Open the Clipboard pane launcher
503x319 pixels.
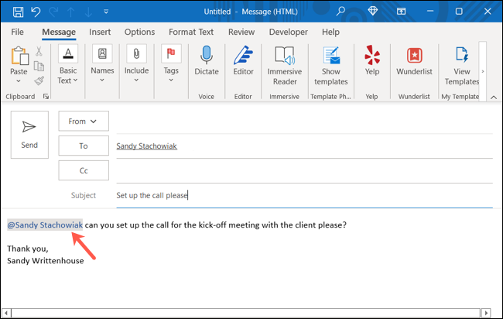(x=46, y=96)
